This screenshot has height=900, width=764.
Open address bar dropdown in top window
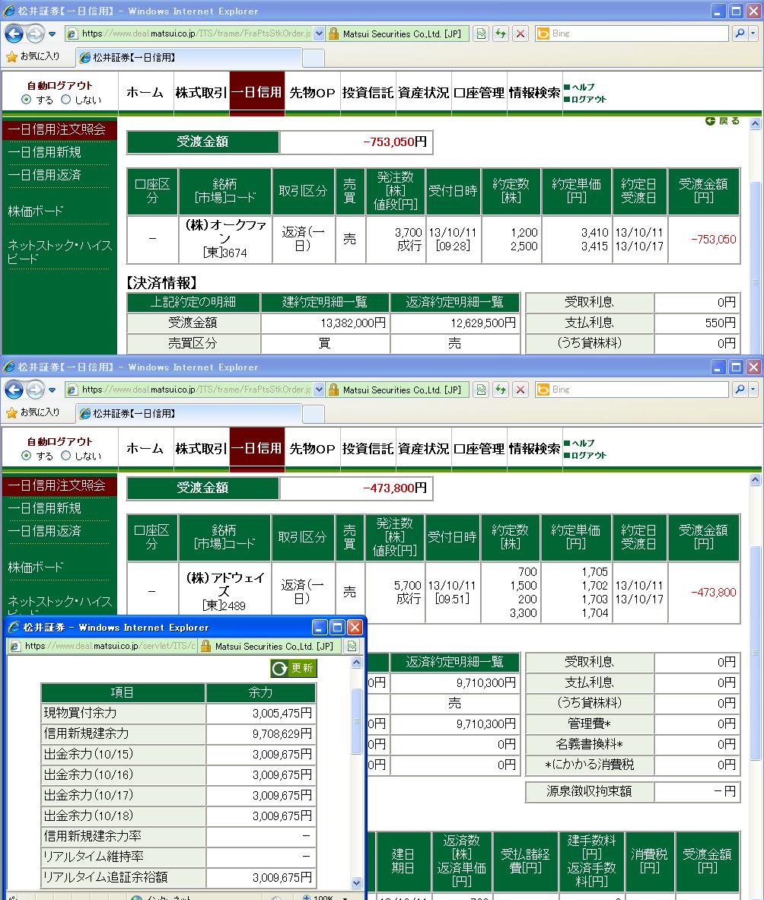(319, 34)
